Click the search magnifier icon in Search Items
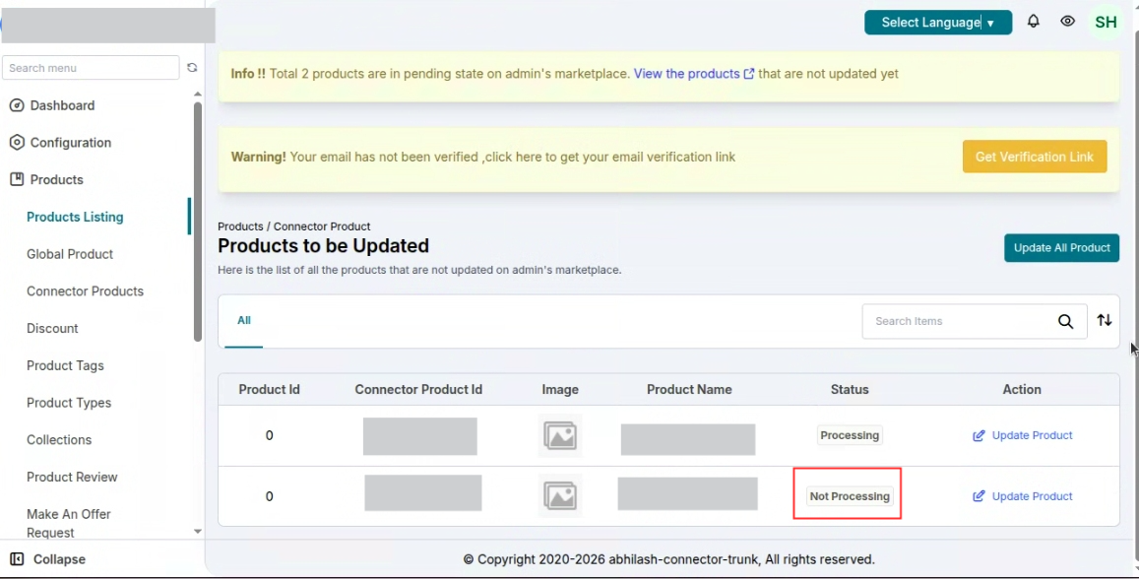Image resolution: width=1139 pixels, height=579 pixels. (x=1065, y=321)
